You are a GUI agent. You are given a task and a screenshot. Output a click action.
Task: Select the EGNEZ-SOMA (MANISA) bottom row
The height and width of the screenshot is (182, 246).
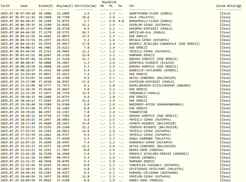point(145,180)
